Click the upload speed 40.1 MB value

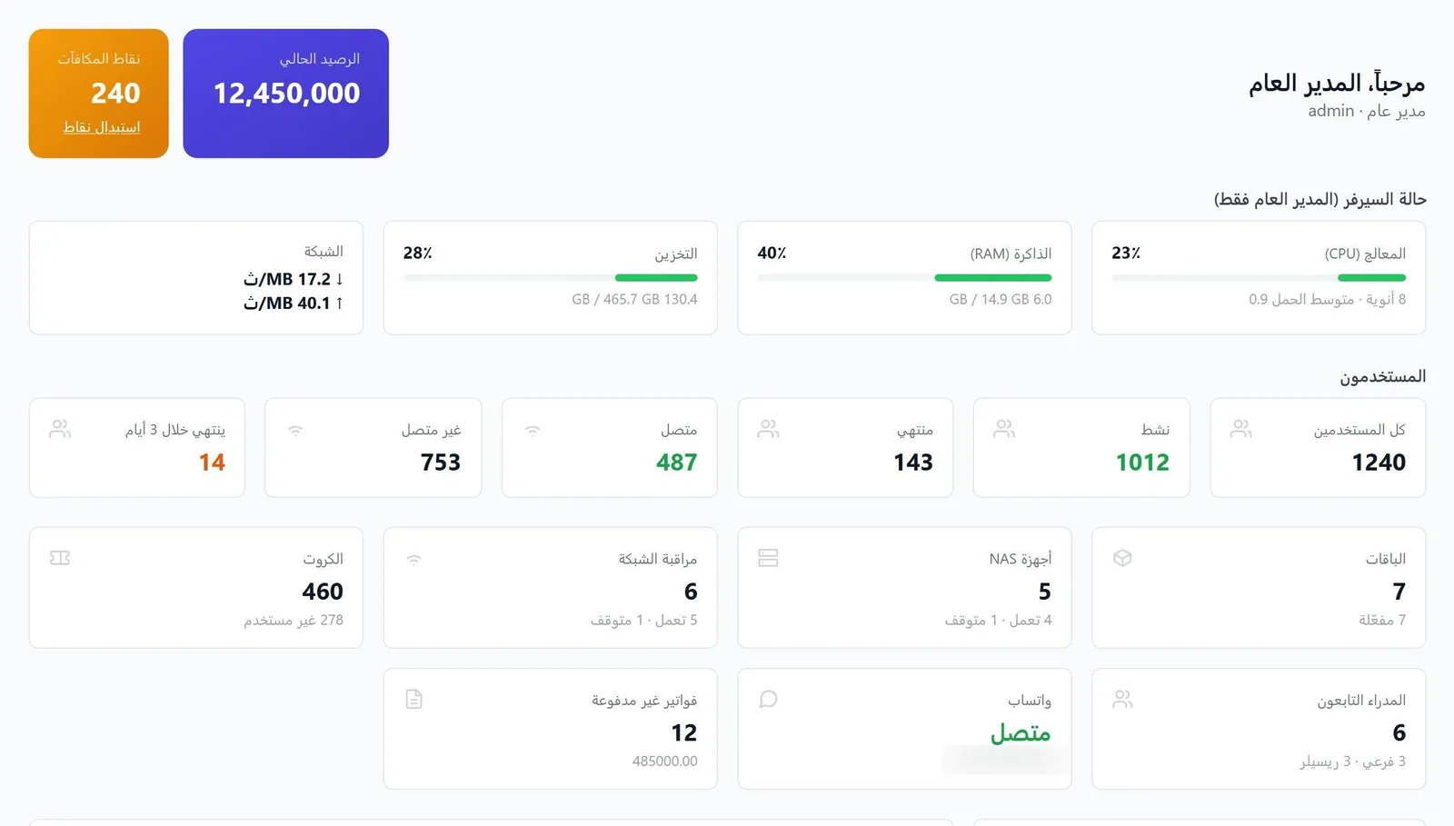[294, 304]
